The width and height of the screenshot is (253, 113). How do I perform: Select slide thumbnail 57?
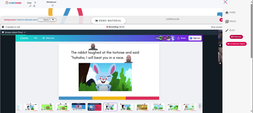(x=142, y=107)
